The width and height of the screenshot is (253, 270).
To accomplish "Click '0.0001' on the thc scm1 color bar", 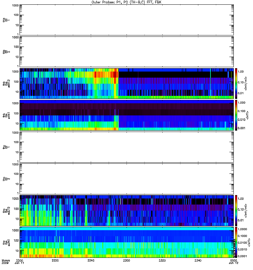I will [x=242, y=256].
